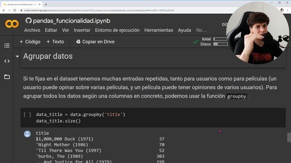
Task: Open the Entorno de ejecución menu
Action: pyautogui.click(x=117, y=30)
